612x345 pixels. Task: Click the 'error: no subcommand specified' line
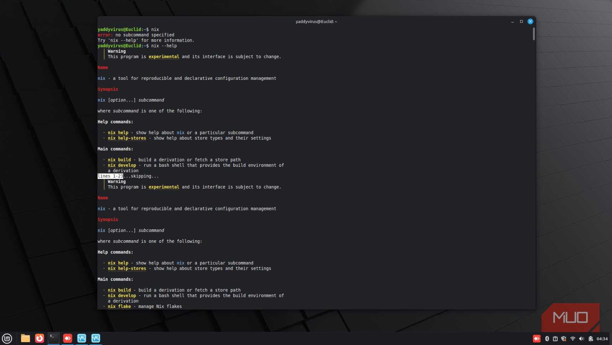pyautogui.click(x=136, y=35)
